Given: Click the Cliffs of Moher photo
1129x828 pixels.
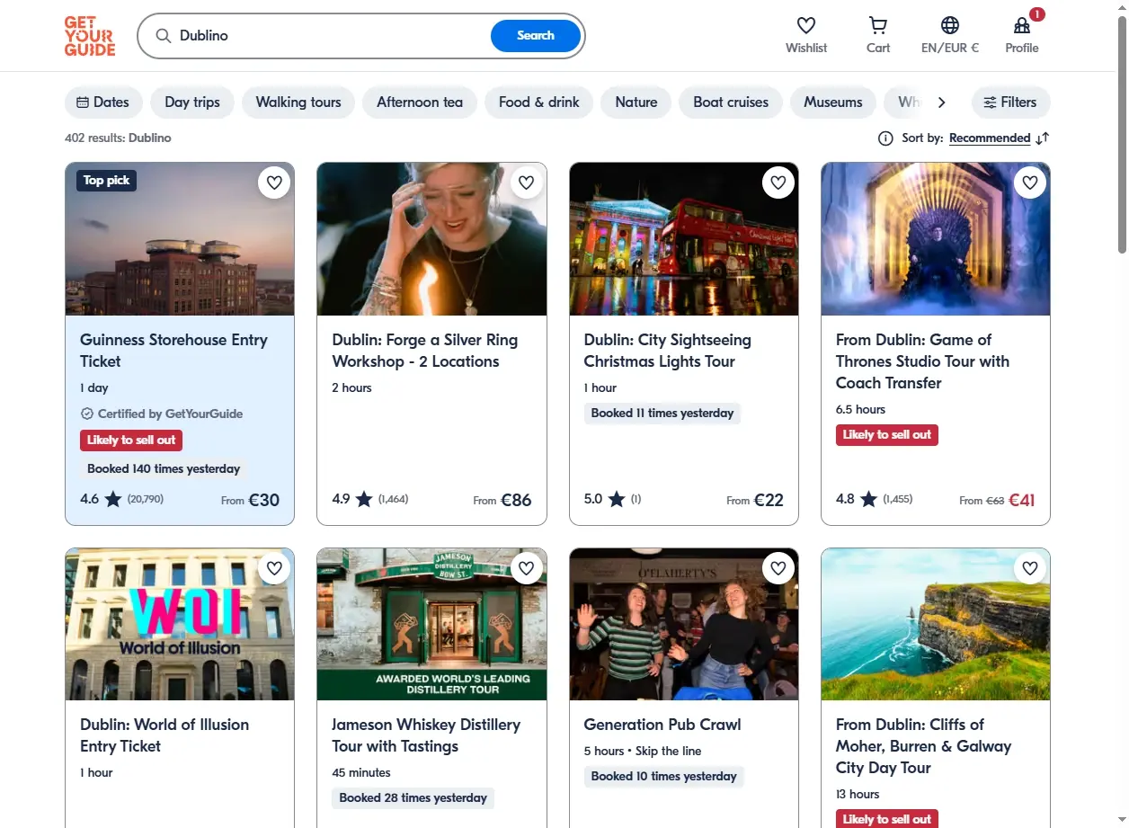Looking at the screenshot, I should 936,625.
